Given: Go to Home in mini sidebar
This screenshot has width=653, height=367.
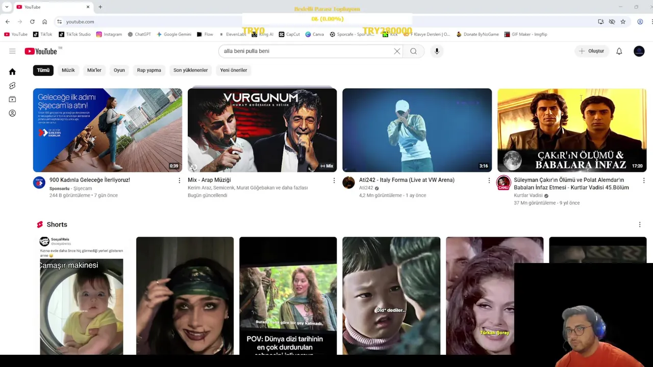Looking at the screenshot, I should [x=12, y=72].
